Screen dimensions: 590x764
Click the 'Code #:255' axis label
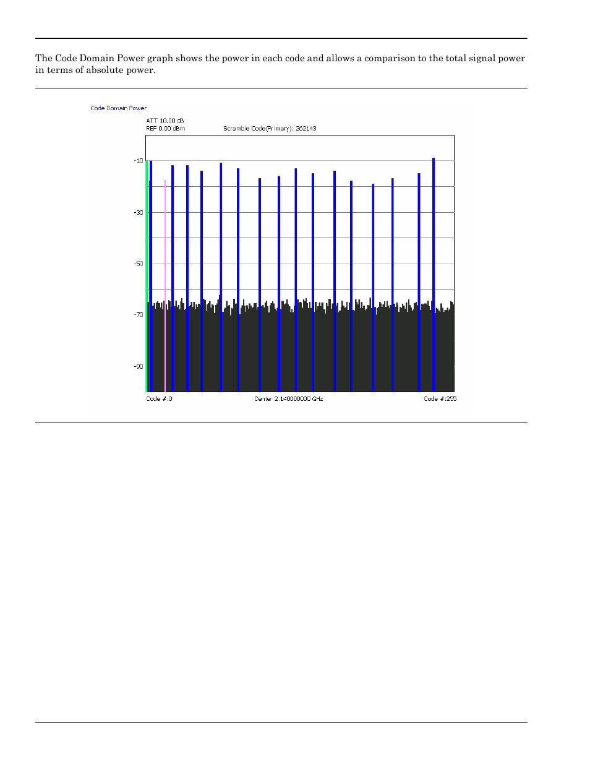[440, 399]
